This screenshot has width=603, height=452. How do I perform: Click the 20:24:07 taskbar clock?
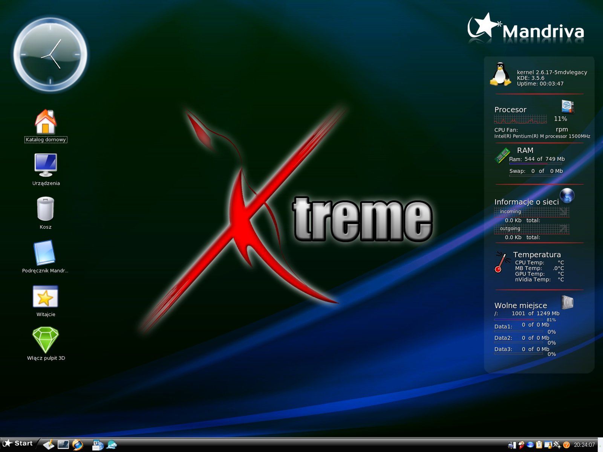(584, 445)
